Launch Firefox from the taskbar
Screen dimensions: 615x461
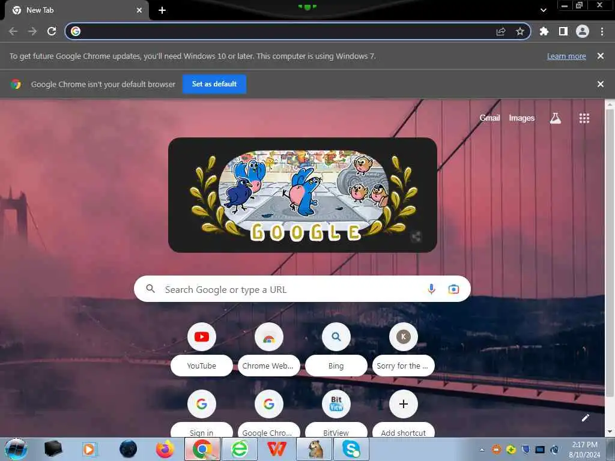pos(165,449)
